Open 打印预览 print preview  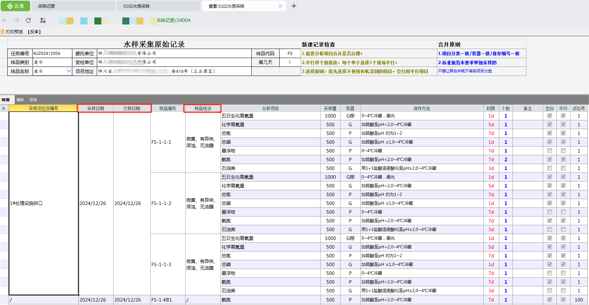[x=12, y=31]
